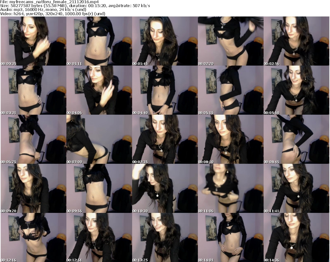Select the thumbnail marked 00:13:25
Screen dimensions: 330x262
click(x=165, y=237)
